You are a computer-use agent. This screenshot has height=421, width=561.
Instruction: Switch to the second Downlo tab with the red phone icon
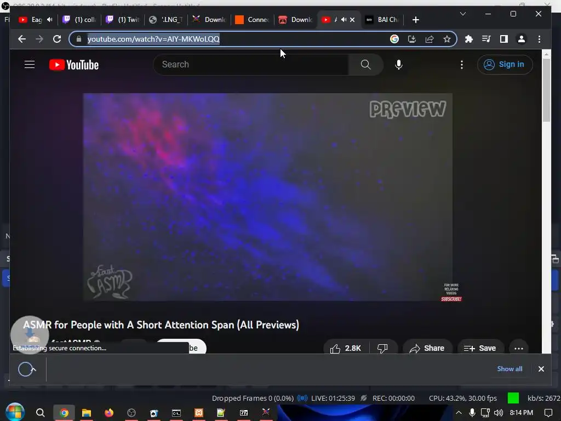(x=296, y=20)
